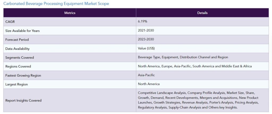Viewport: 272px width, 114px height.
Task: Select the Segments Covered label
Action: [x=20, y=58]
